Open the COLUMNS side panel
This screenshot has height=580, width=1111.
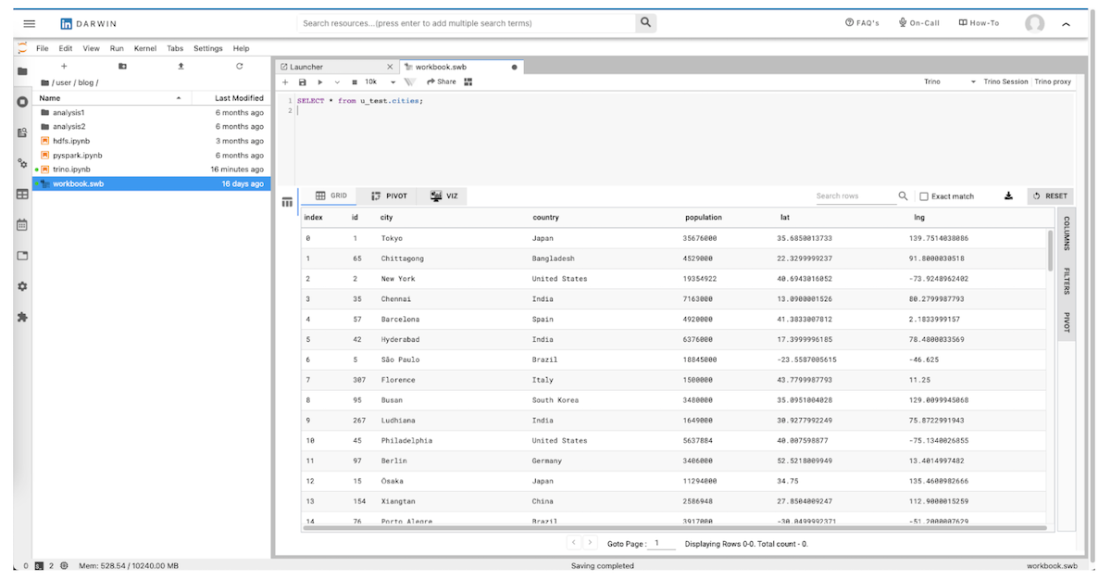[x=1067, y=233]
